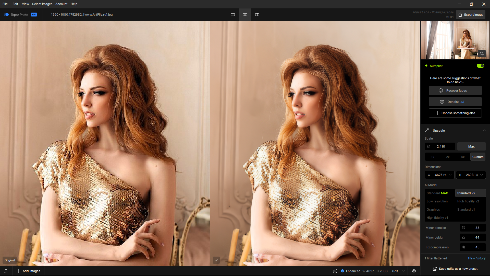
Task: Click the Minor denoise auto icon
Action: click(463, 228)
